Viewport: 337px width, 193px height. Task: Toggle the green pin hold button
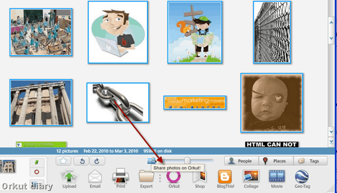click(37, 162)
